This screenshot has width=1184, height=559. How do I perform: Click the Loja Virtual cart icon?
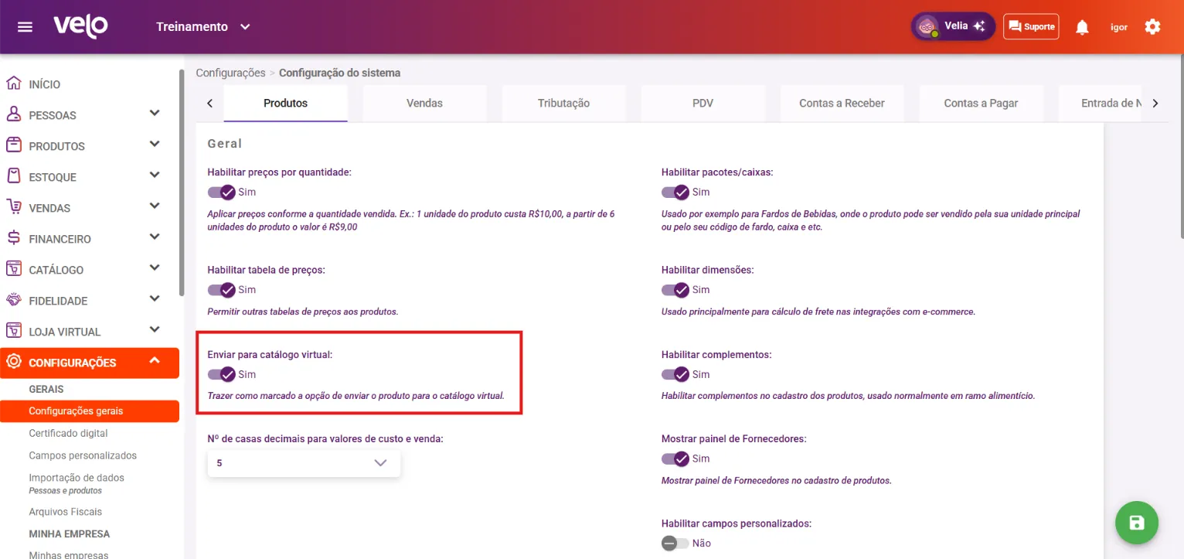(13, 331)
